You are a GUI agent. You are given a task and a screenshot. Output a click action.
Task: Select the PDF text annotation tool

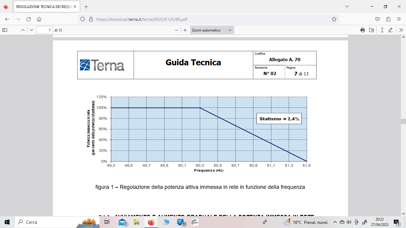(382, 30)
